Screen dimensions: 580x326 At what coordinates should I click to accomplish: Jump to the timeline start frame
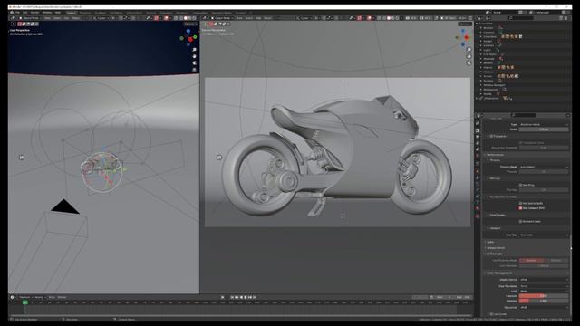pyautogui.click(x=232, y=297)
